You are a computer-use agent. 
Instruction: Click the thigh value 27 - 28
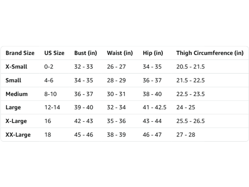186,135
